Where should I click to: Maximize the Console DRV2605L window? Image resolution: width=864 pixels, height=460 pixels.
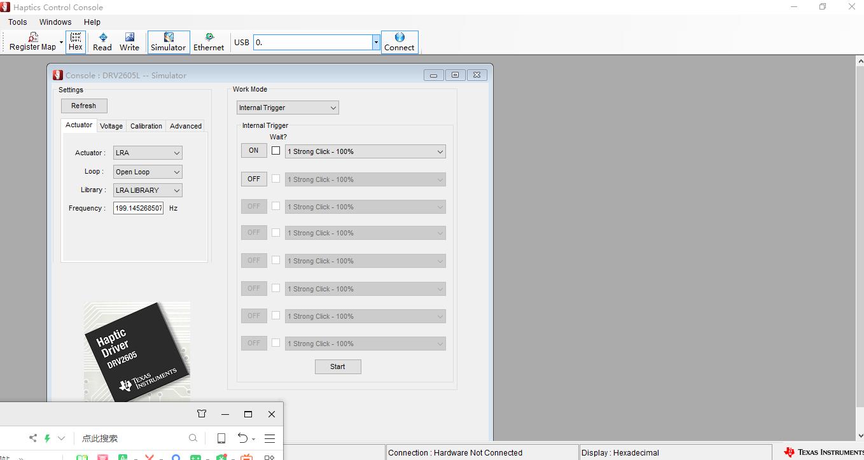coord(455,75)
